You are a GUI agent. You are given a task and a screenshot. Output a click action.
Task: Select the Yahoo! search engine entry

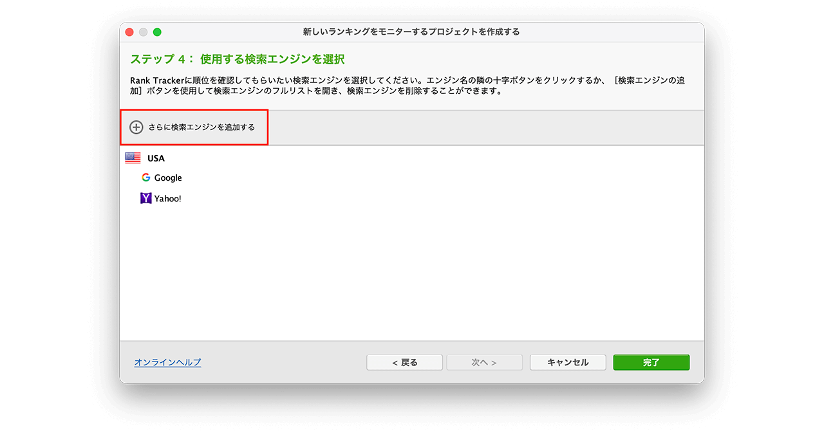tap(167, 199)
